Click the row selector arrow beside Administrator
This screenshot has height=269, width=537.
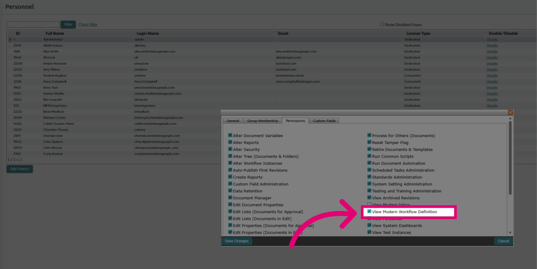[x=10, y=39]
